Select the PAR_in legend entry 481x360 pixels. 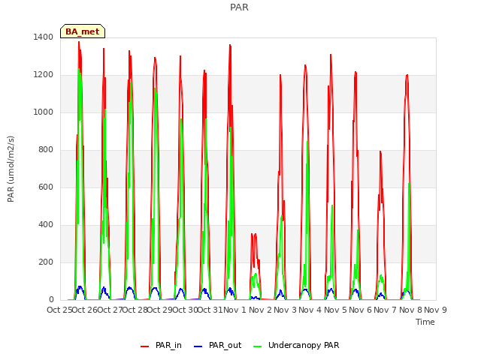162,345
